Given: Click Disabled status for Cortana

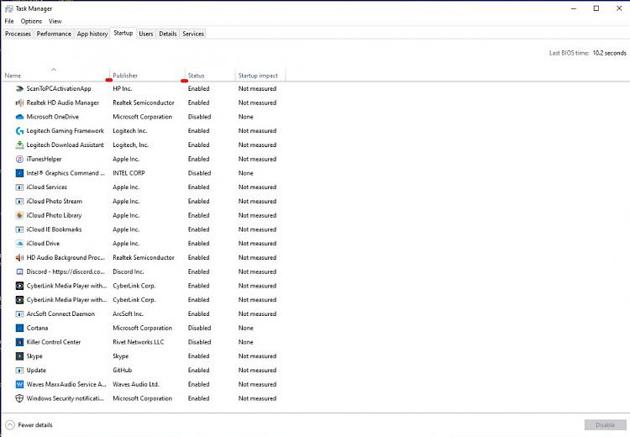Looking at the screenshot, I should point(199,328).
